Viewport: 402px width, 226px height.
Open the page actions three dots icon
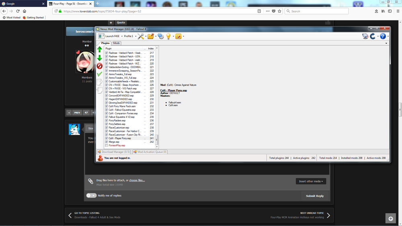(268, 11)
